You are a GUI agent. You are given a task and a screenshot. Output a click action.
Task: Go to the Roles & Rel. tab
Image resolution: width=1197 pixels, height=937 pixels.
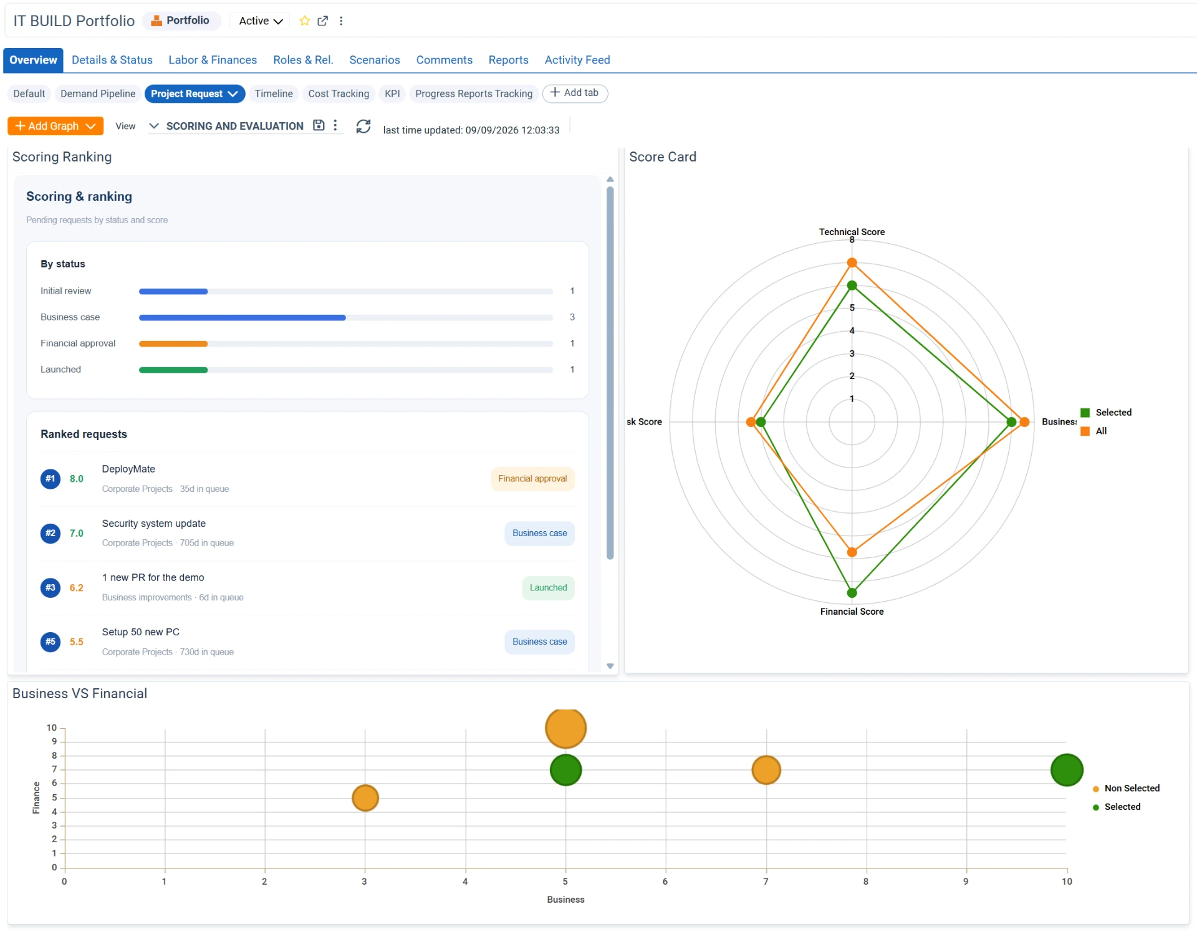[303, 60]
